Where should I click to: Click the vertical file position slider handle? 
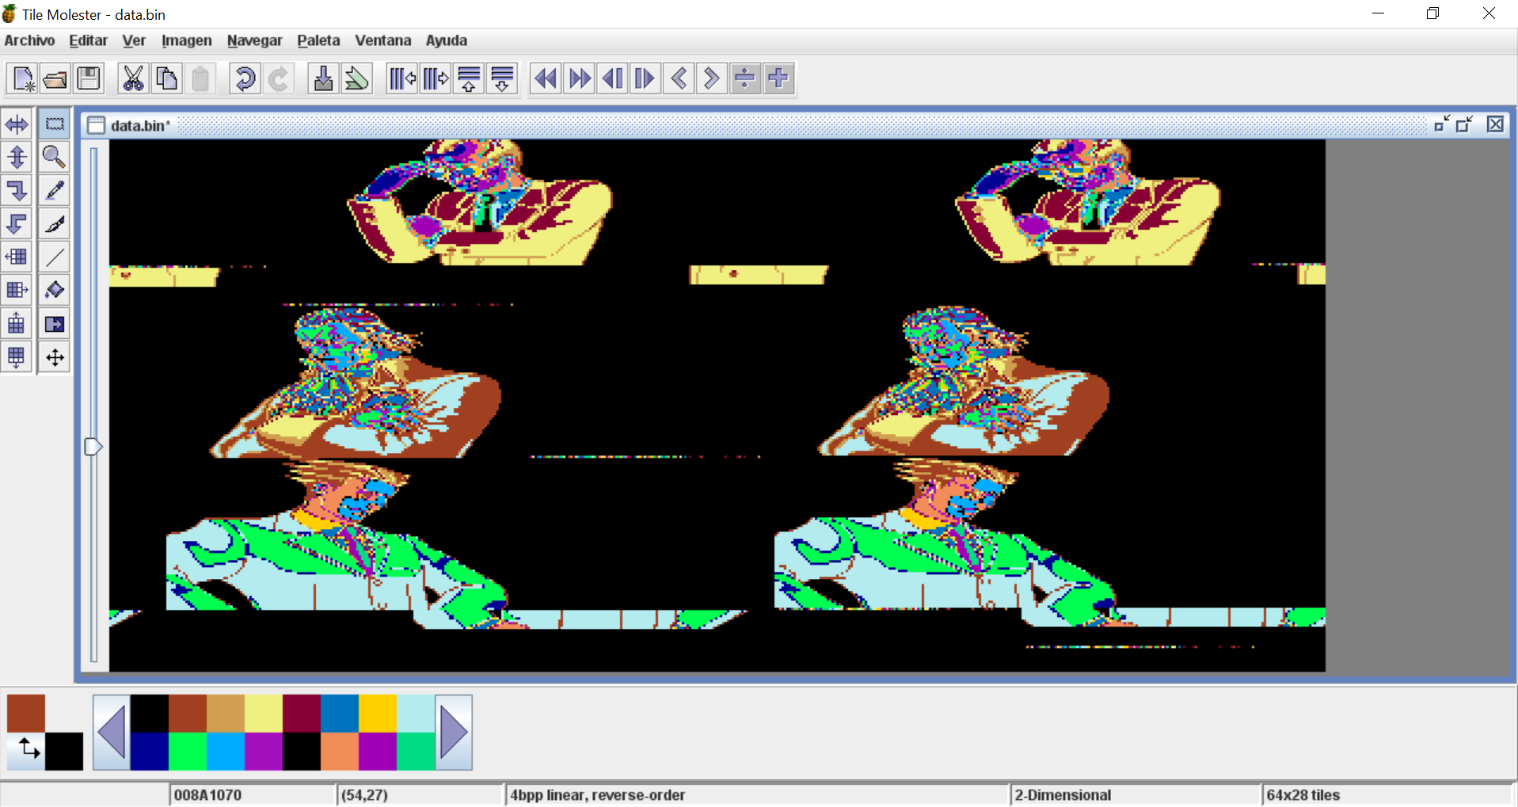93,447
